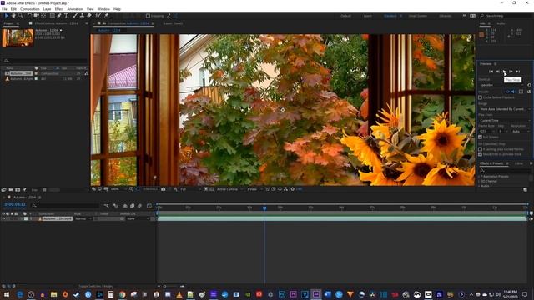Switch to the Project panel tab
The height and width of the screenshot is (300, 534).
(x=8, y=23)
